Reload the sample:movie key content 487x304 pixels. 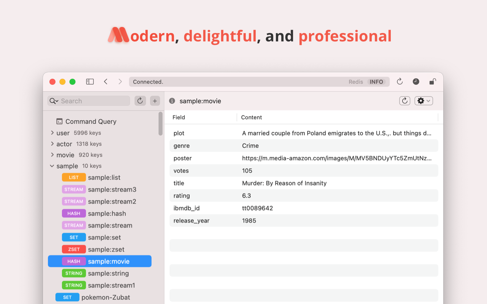click(x=405, y=101)
